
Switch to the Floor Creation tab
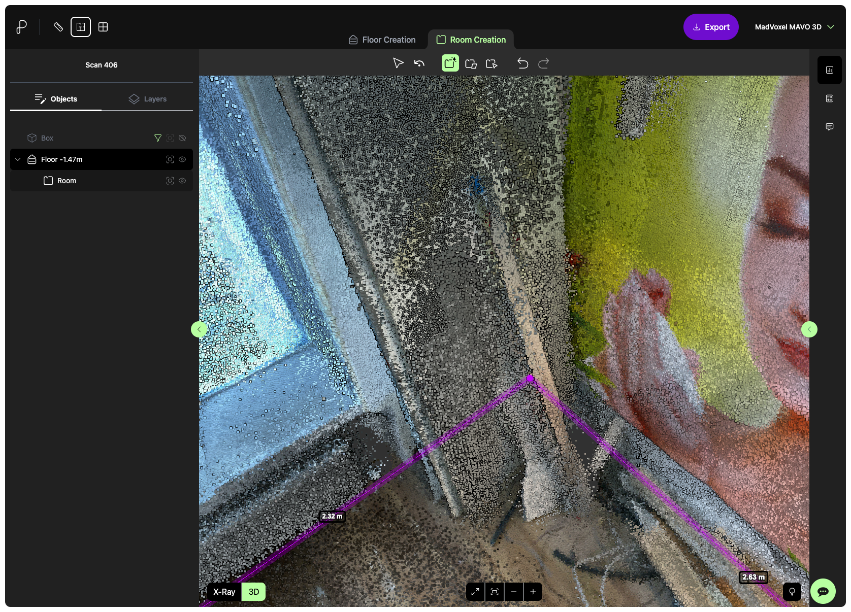tap(382, 40)
